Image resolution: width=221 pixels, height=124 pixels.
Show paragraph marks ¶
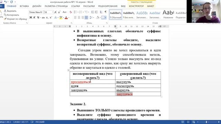106,12
